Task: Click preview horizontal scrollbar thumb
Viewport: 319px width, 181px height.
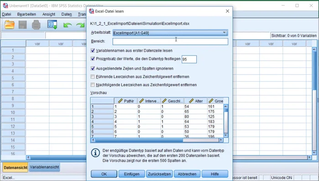Action: (139, 140)
